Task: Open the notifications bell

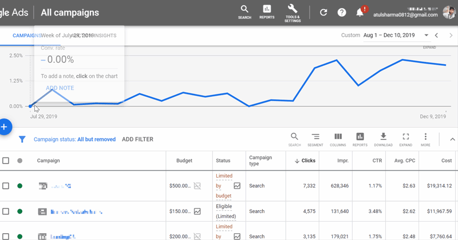Action: [360, 13]
